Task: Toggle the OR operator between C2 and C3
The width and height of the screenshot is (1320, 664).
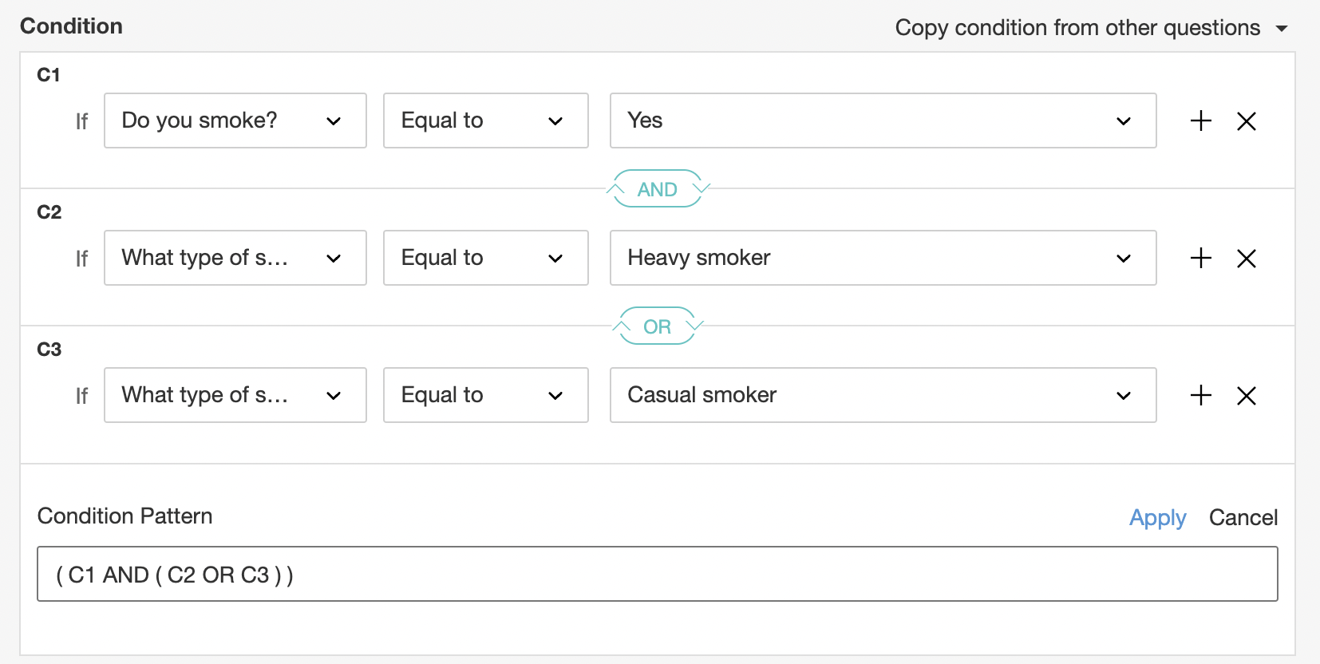Action: tap(657, 326)
